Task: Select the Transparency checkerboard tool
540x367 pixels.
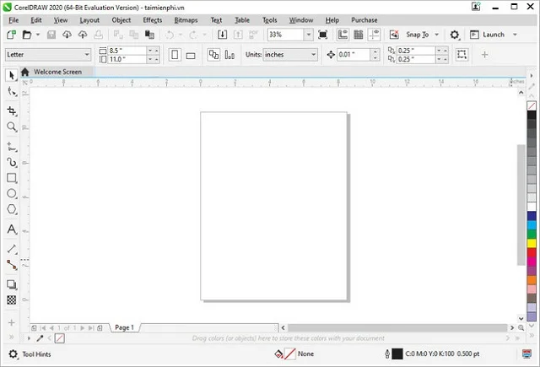Action: pos(12,300)
